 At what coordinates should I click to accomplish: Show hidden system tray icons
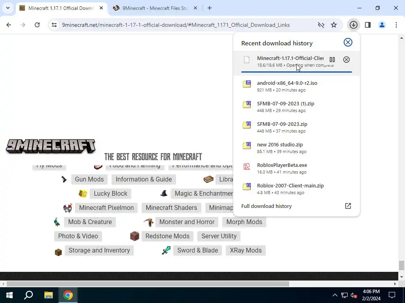tap(335, 295)
